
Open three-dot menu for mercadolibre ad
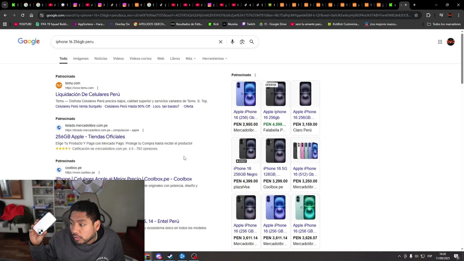pos(143,130)
